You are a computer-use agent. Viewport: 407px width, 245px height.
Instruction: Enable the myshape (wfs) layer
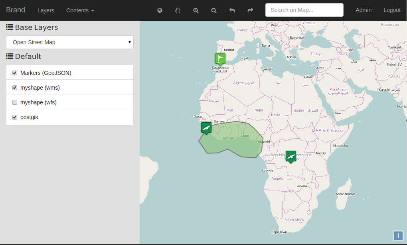(15, 102)
